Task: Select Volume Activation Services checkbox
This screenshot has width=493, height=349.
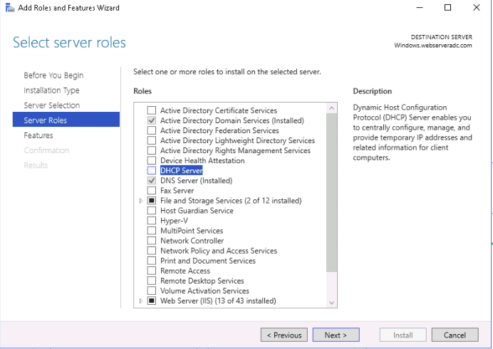Action: point(152,291)
